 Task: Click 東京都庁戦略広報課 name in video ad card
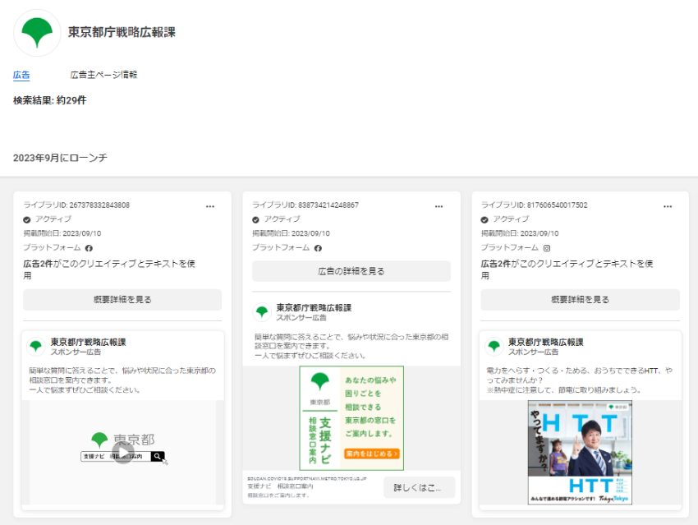[88, 342]
